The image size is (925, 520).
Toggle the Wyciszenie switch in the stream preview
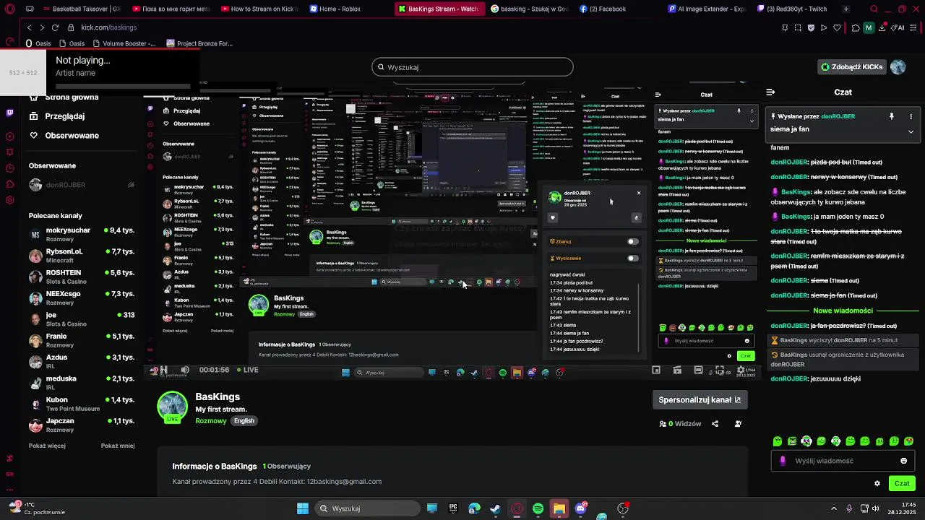[x=633, y=258]
